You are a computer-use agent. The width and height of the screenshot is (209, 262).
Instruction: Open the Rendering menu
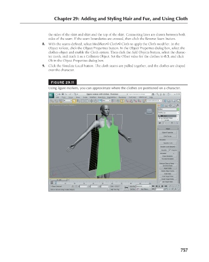(122, 97)
